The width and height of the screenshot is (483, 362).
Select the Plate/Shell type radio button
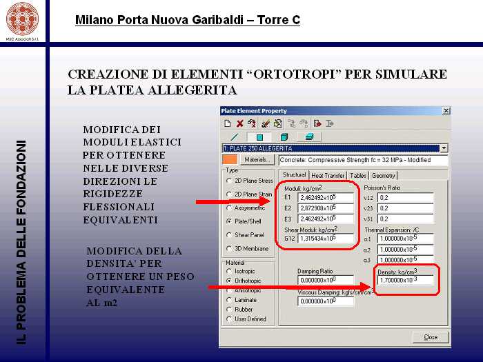pos(229,221)
